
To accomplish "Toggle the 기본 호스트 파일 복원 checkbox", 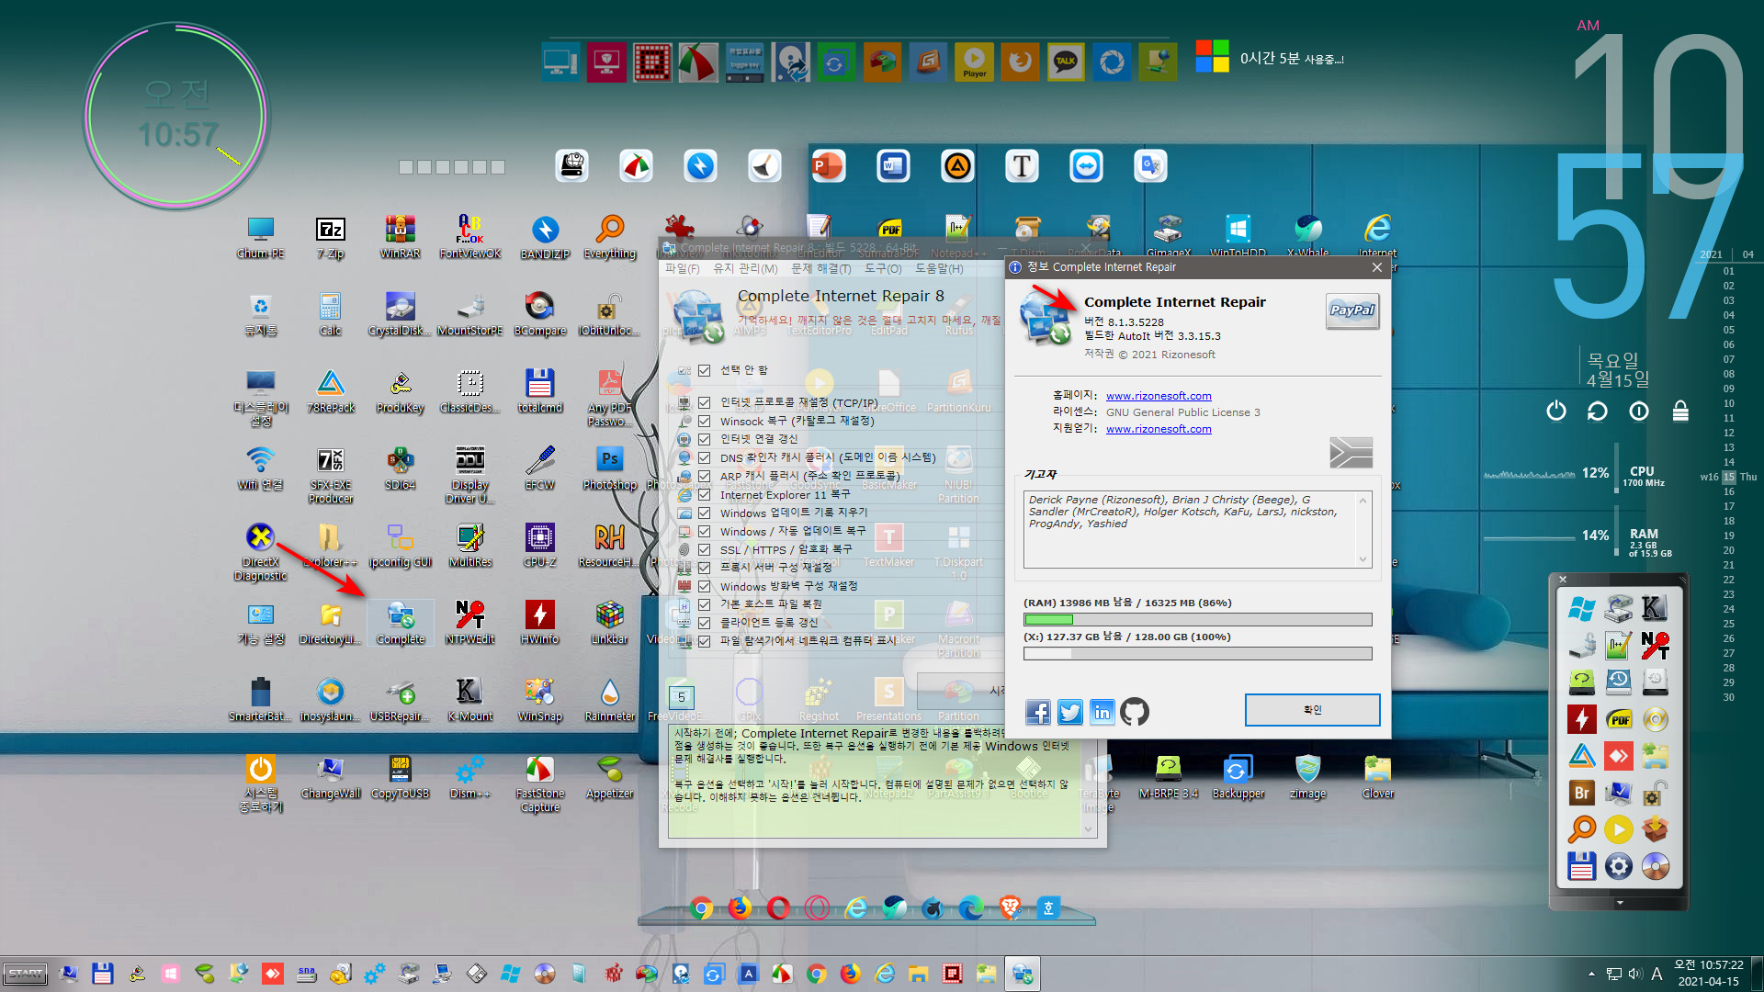I will 705,604.
